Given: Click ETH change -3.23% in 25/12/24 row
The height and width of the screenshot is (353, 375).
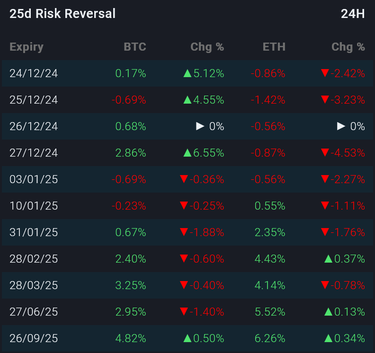Looking at the screenshot, I should tap(343, 100).
